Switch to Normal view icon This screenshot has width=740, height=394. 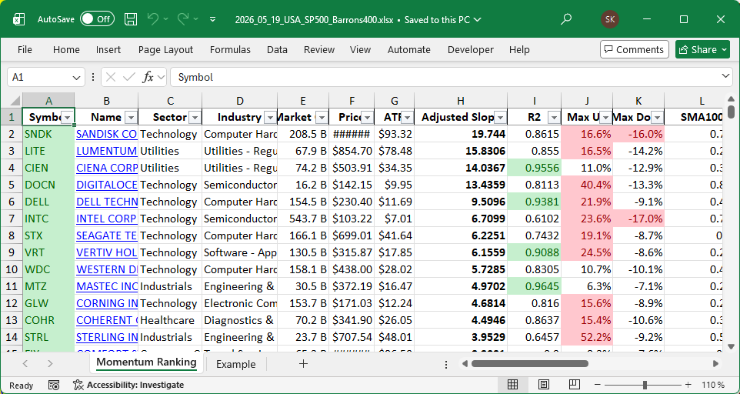coord(512,385)
